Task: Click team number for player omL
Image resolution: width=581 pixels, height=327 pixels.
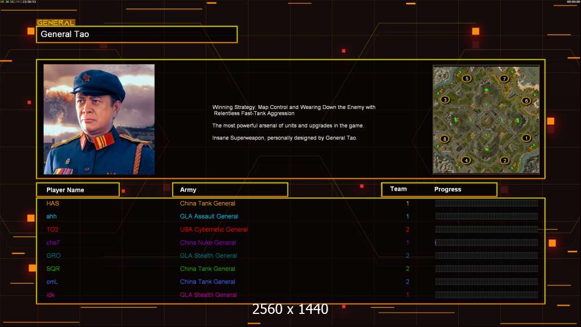Action: [407, 281]
